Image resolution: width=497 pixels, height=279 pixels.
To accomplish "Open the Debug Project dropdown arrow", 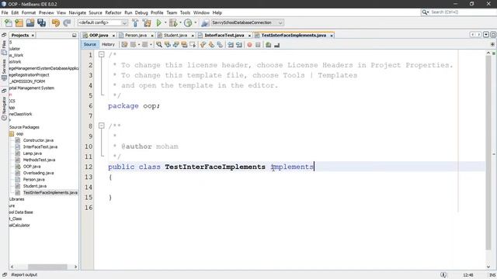I will [x=180, y=22].
